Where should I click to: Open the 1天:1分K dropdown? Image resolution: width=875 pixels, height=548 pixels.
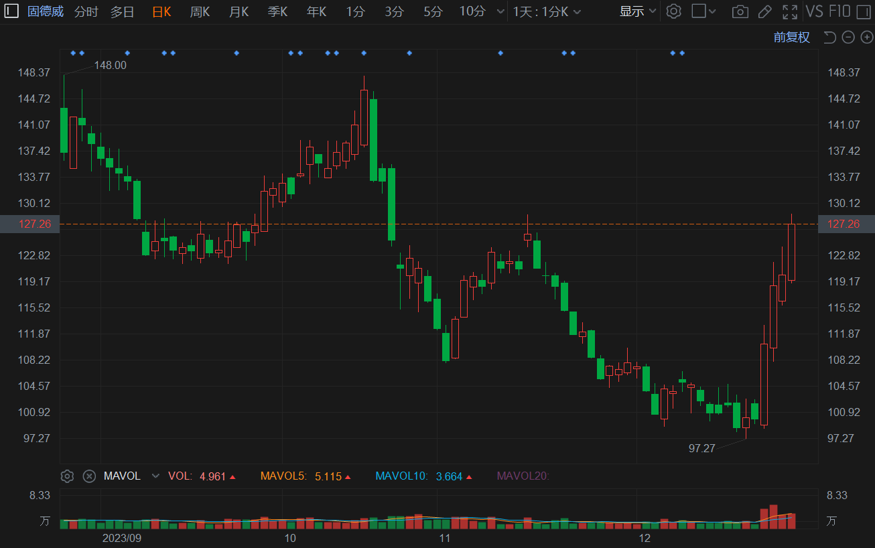[x=547, y=11]
